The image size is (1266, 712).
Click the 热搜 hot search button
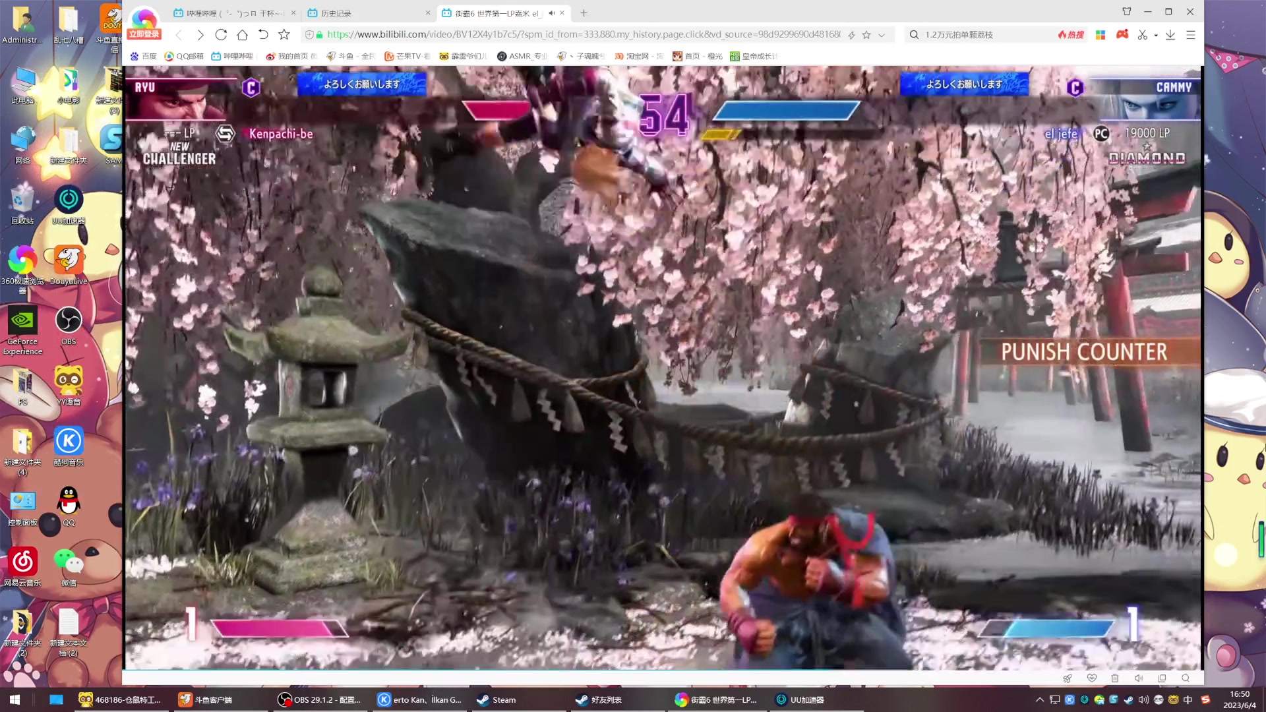click(x=1071, y=35)
